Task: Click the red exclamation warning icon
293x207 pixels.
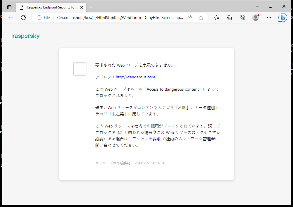Action: (80, 69)
